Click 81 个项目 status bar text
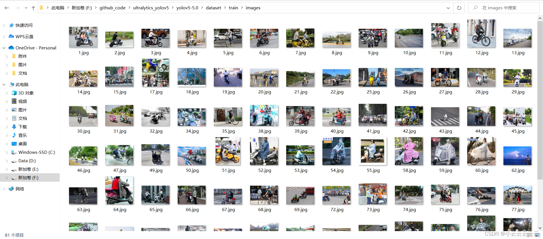 (x=14, y=235)
